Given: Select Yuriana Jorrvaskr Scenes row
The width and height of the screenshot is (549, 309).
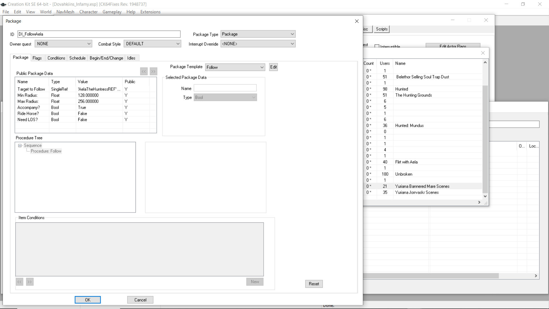Looking at the screenshot, I should (x=423, y=193).
